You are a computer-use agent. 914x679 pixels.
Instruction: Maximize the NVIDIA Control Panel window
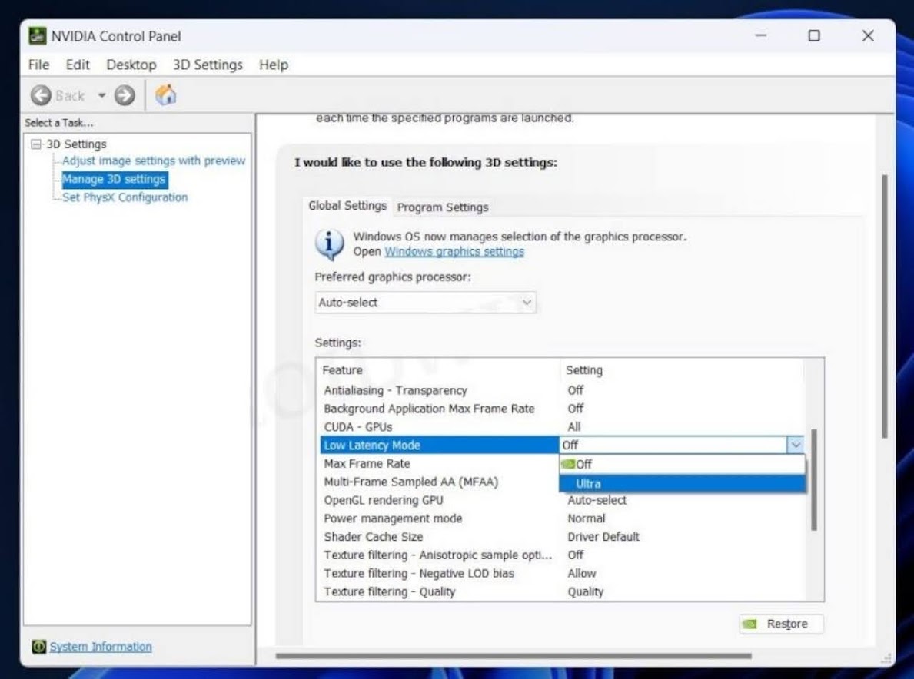click(x=814, y=36)
